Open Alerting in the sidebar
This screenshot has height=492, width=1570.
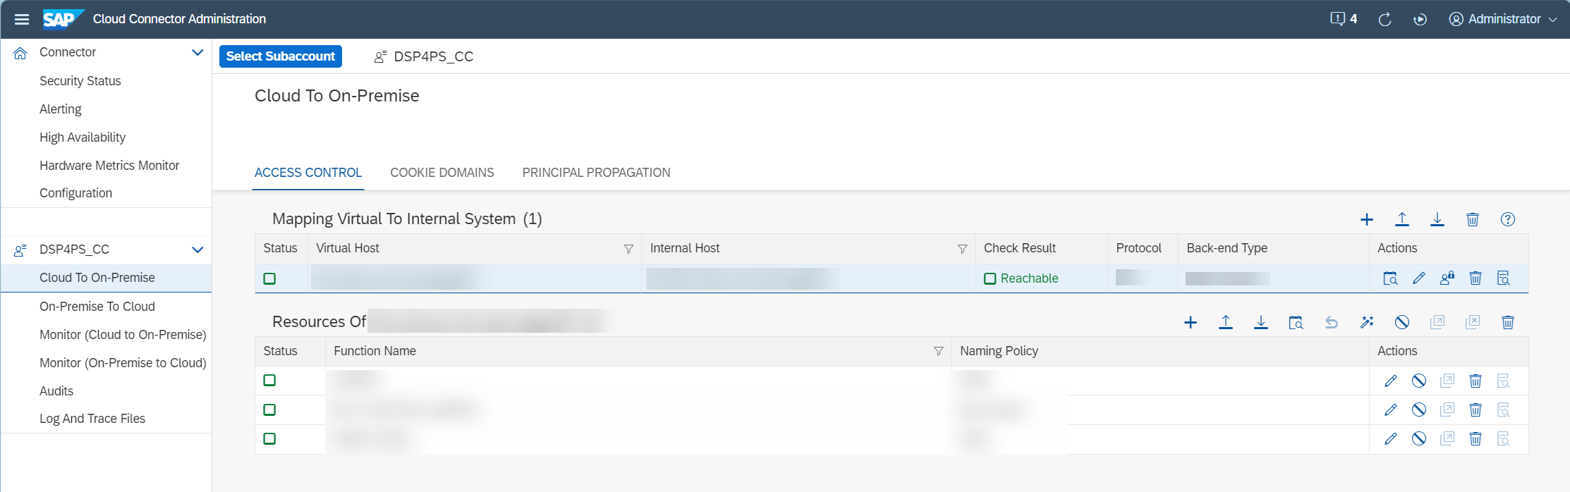[61, 109]
